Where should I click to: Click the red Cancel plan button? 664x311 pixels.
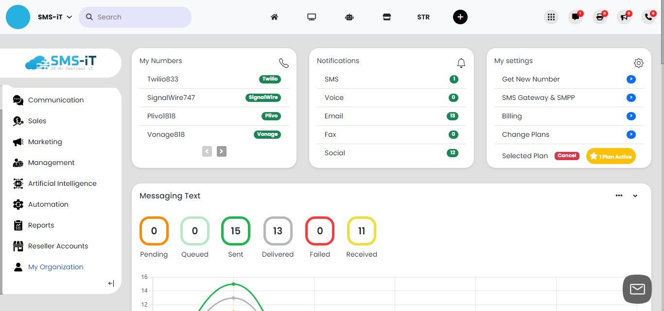[567, 156]
